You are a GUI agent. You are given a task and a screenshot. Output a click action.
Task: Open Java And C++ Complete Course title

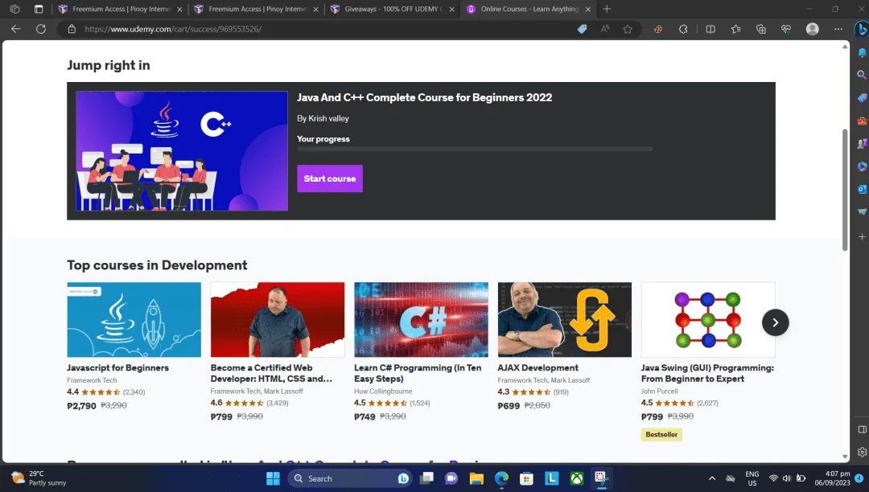click(425, 97)
